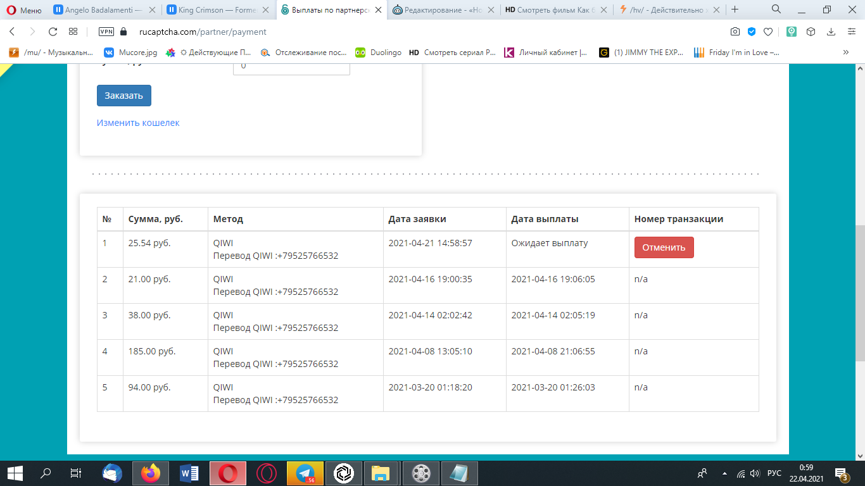Image resolution: width=865 pixels, height=486 pixels.
Task: Open a new browser tab
Action: coord(735,9)
